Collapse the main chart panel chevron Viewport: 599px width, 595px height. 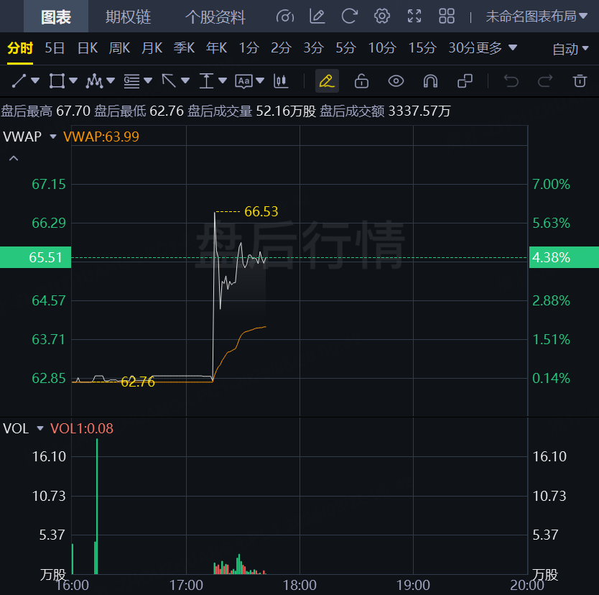pyautogui.click(x=14, y=158)
